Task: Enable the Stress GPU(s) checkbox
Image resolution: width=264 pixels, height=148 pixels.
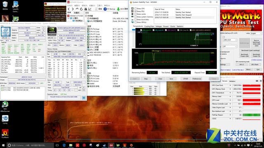Action: coord(135,22)
